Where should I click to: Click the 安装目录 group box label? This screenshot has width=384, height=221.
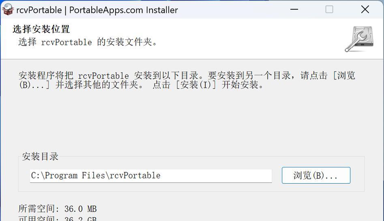tap(40, 156)
